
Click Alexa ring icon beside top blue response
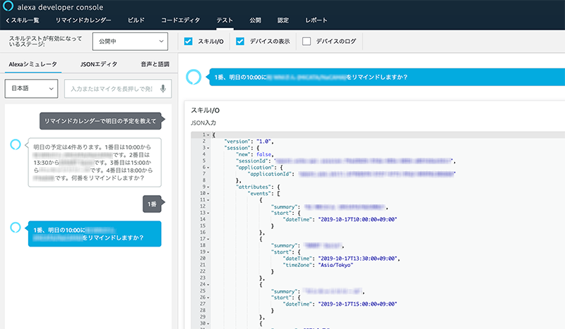pyautogui.click(x=194, y=77)
